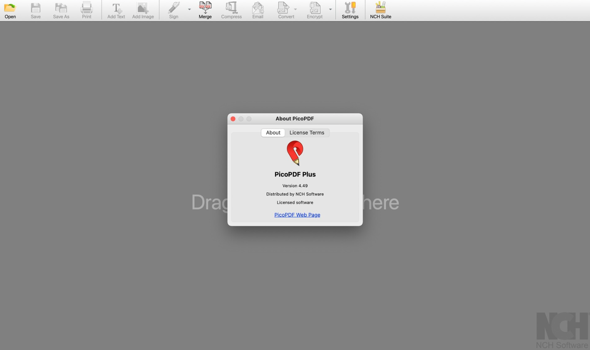Select the Add Text tool
Viewport: 590px width, 350px height.
coord(116,10)
